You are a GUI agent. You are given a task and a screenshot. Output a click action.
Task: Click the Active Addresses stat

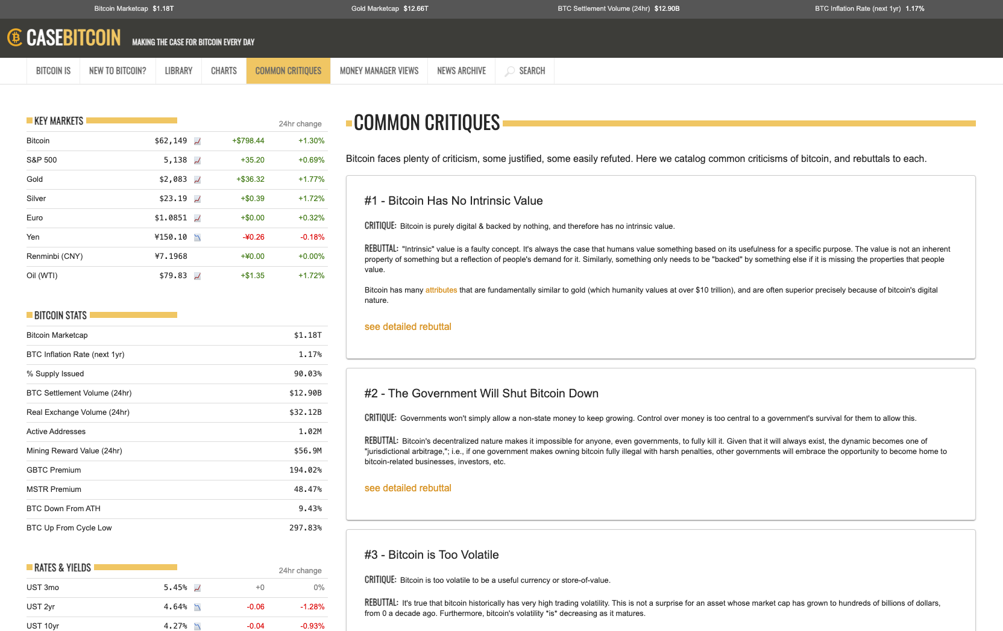point(177,432)
